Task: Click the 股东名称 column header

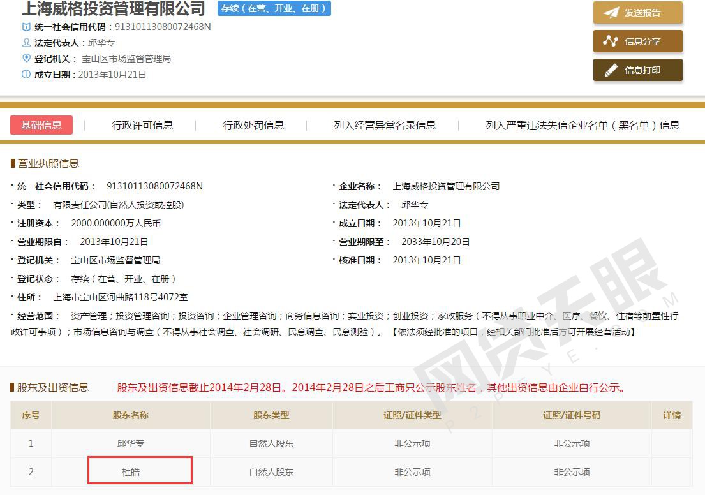Action: tap(130, 415)
